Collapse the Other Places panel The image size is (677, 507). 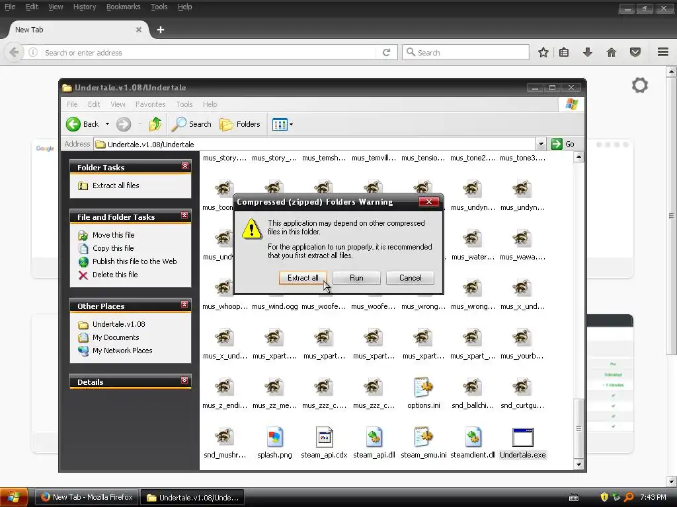(185, 305)
